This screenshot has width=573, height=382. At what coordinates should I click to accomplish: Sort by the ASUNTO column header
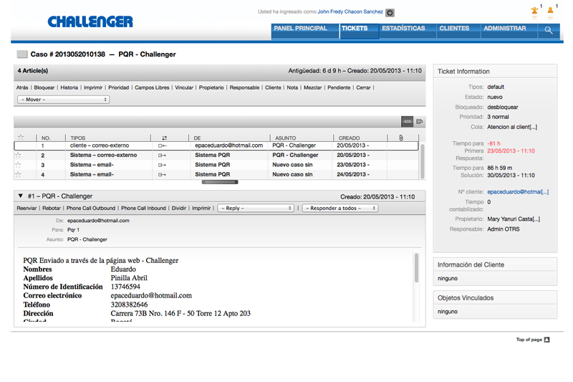[x=285, y=138]
